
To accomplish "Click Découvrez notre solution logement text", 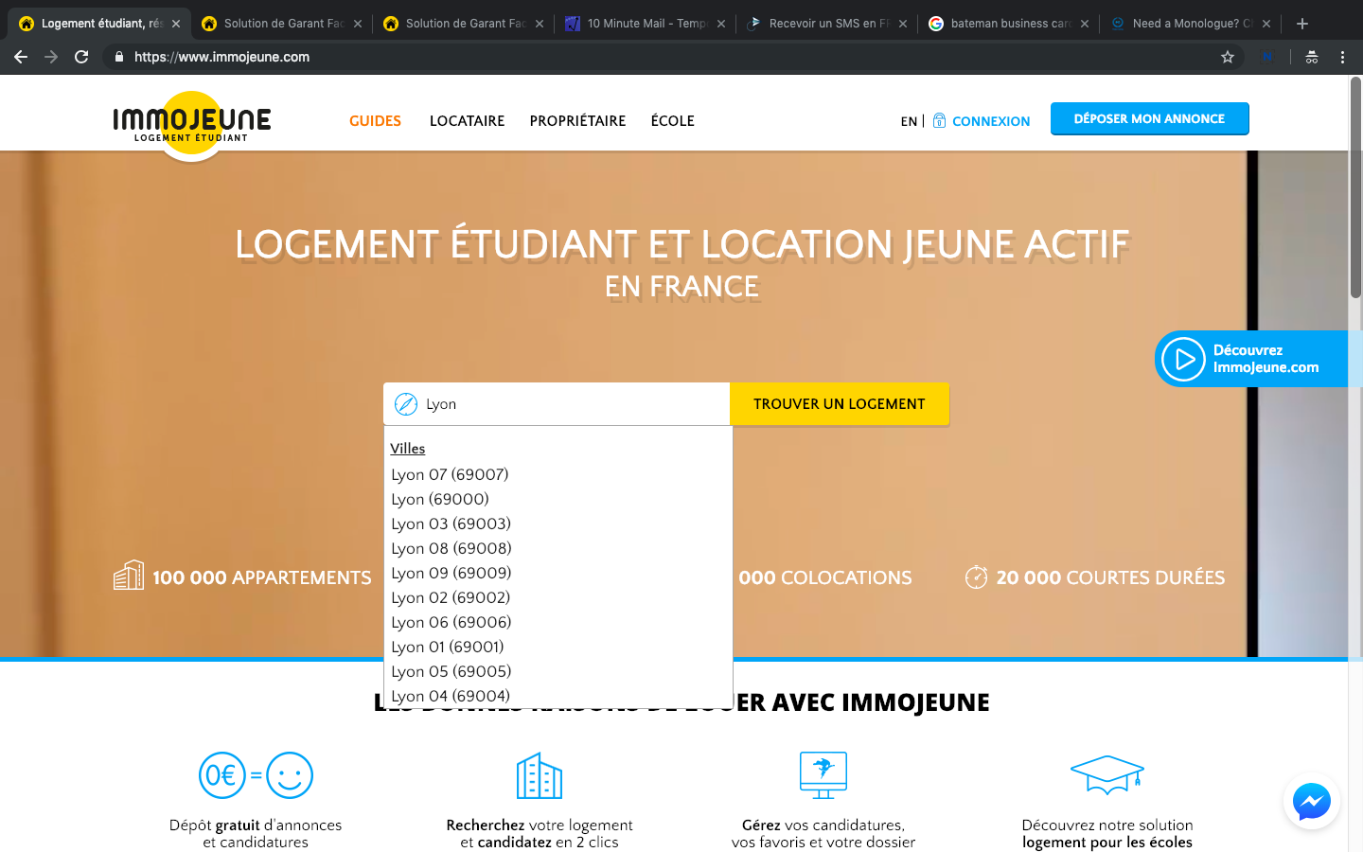I will (1107, 834).
